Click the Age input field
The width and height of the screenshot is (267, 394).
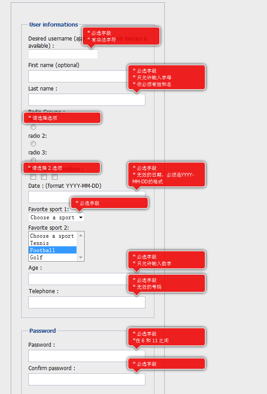click(x=86, y=279)
